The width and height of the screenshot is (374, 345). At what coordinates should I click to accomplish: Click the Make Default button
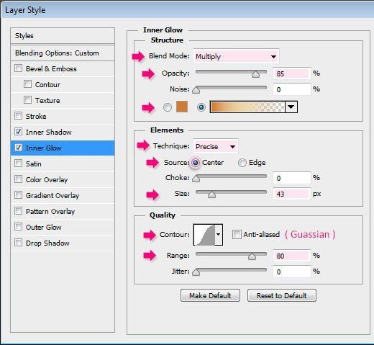[210, 295]
